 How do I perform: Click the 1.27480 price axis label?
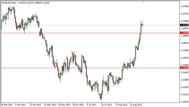click(185, 50)
